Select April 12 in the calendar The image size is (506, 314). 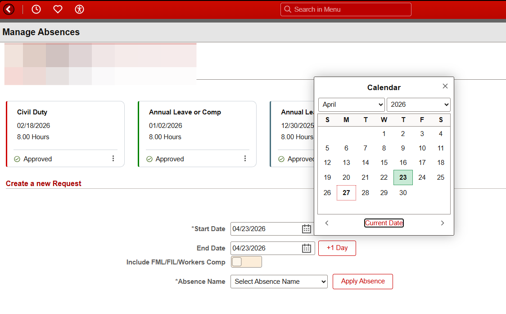point(327,163)
